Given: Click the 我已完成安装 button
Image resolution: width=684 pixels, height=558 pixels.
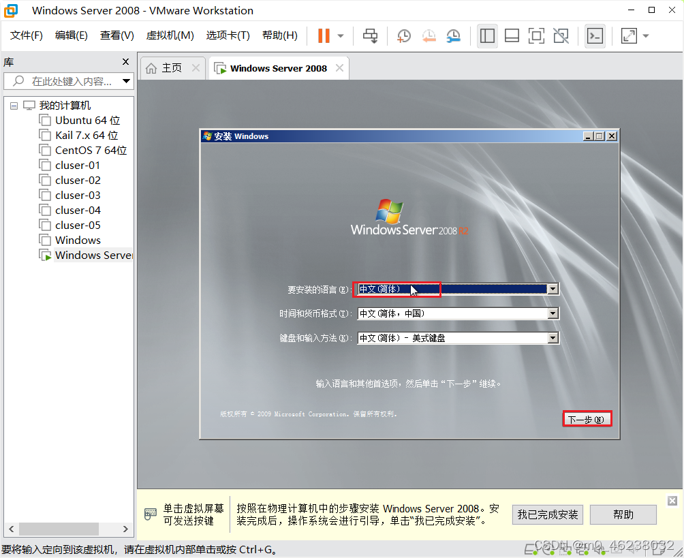Looking at the screenshot, I should (x=547, y=514).
